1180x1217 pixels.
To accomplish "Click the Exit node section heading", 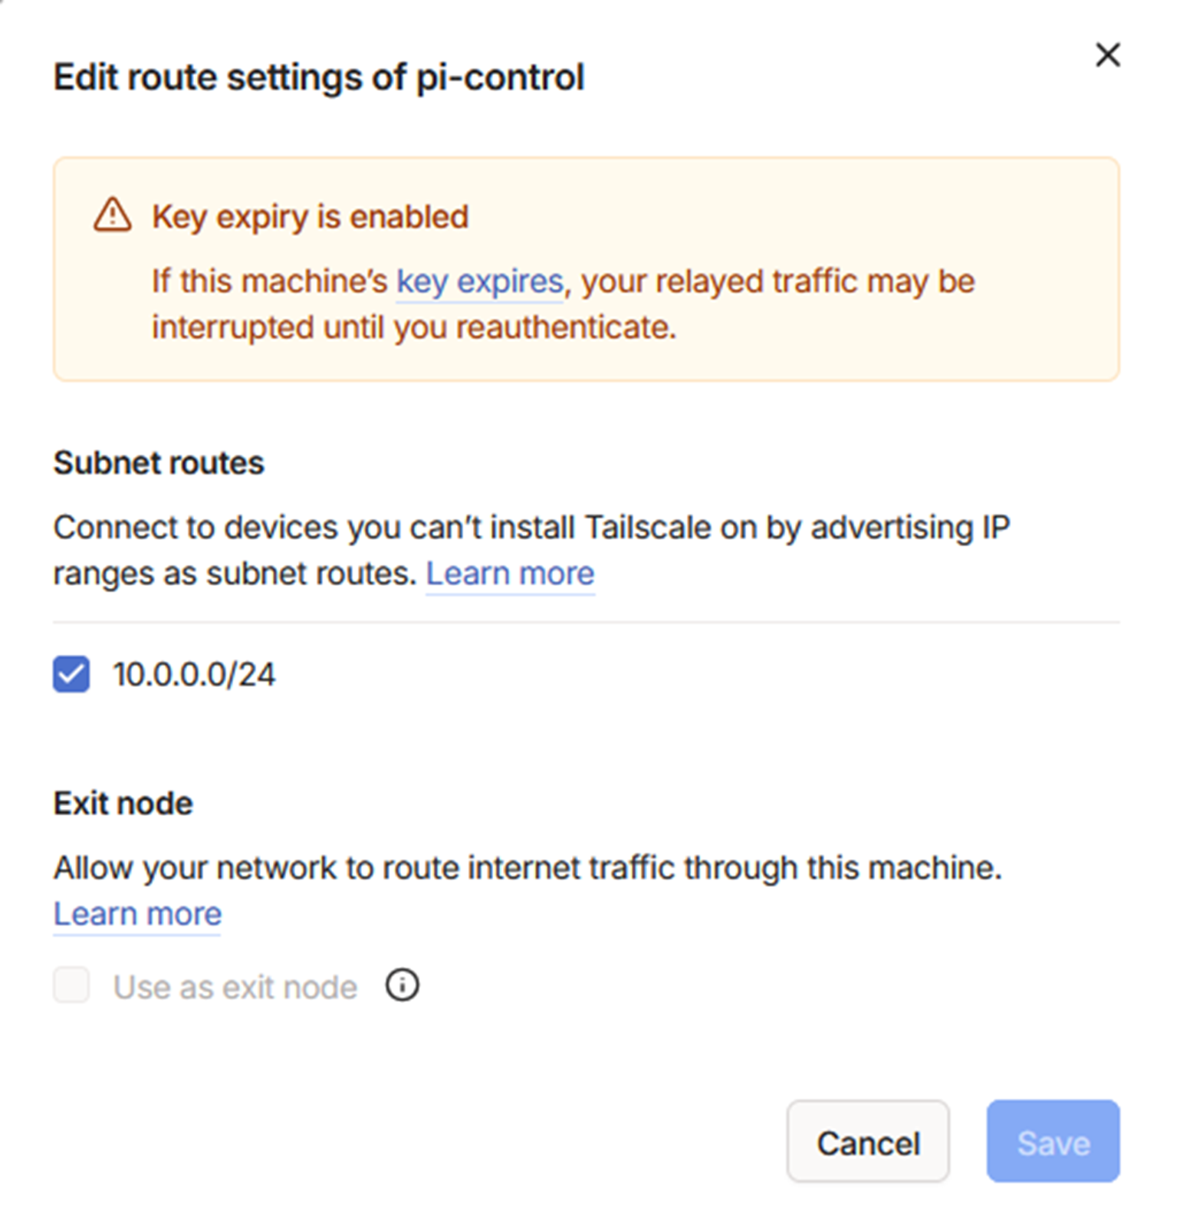I will click(x=123, y=804).
